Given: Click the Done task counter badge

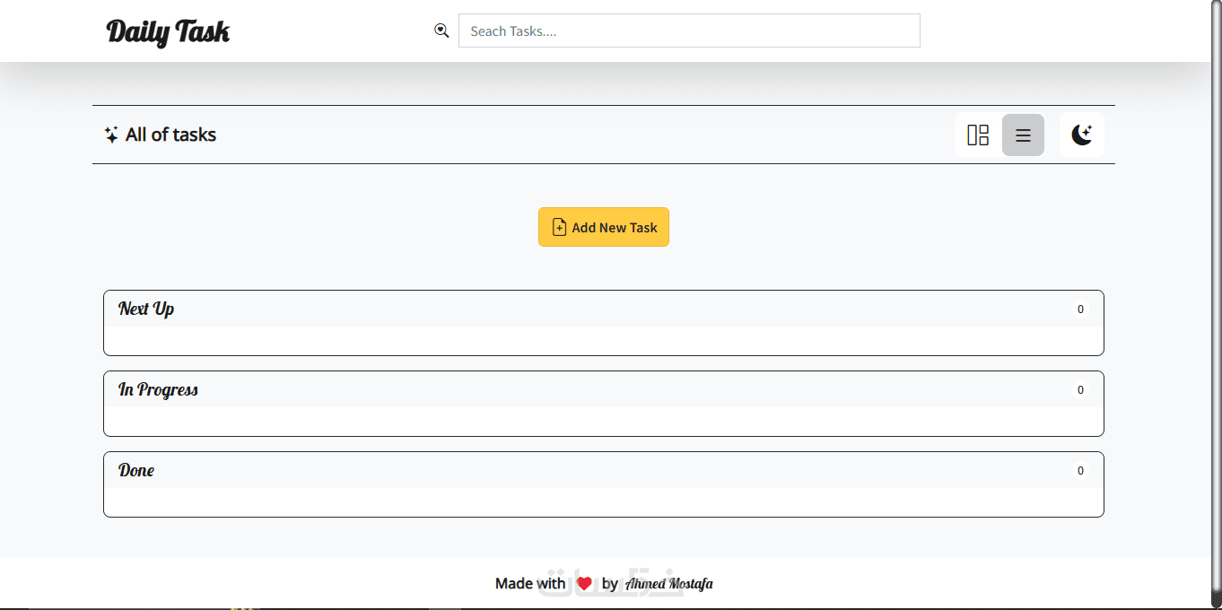Looking at the screenshot, I should [1080, 471].
